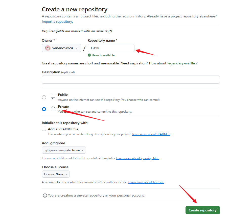Click the green availability checkmark icon

click(x=89, y=55)
